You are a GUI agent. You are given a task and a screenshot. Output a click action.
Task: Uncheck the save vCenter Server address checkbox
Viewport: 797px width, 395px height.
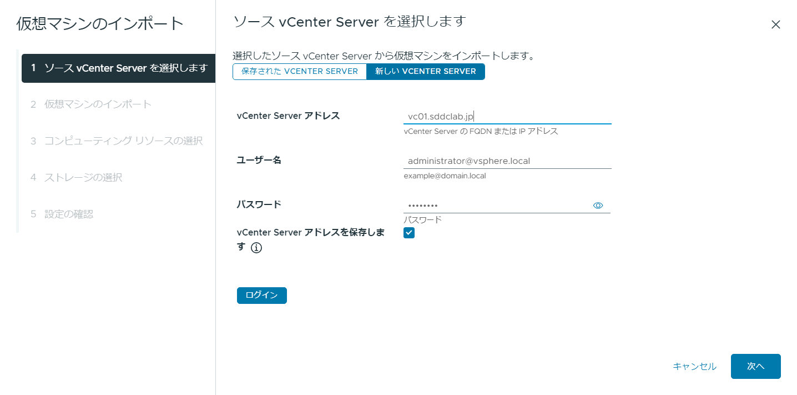pyautogui.click(x=409, y=233)
